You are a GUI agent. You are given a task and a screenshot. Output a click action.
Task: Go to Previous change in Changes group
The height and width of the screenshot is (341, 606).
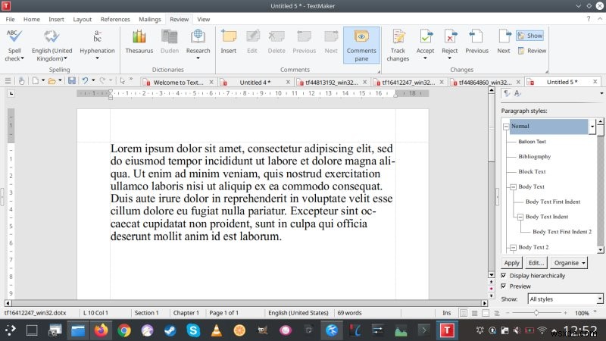pyautogui.click(x=476, y=42)
